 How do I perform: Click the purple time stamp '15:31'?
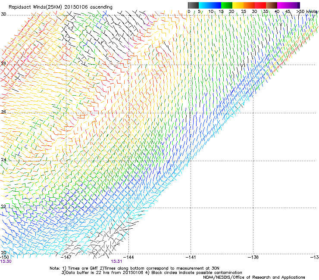pos(116,261)
